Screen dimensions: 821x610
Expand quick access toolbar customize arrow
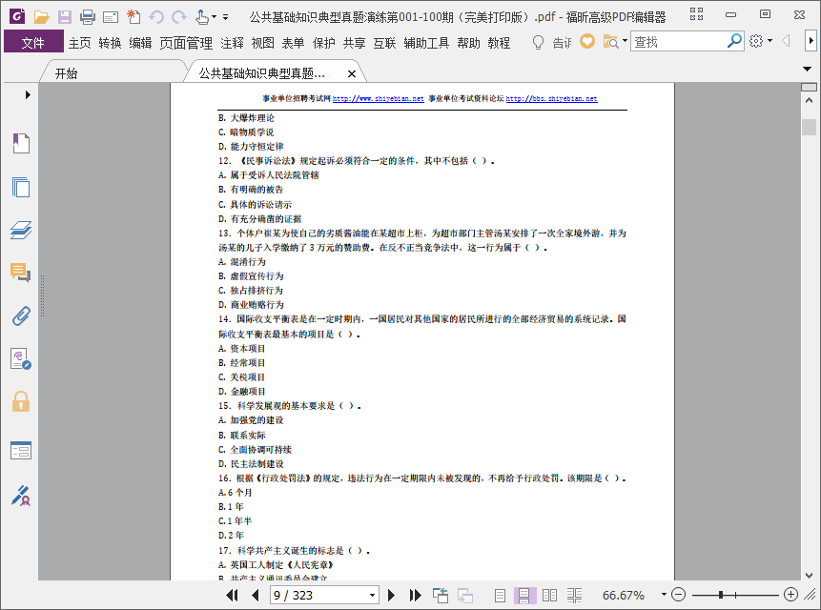click(225, 17)
